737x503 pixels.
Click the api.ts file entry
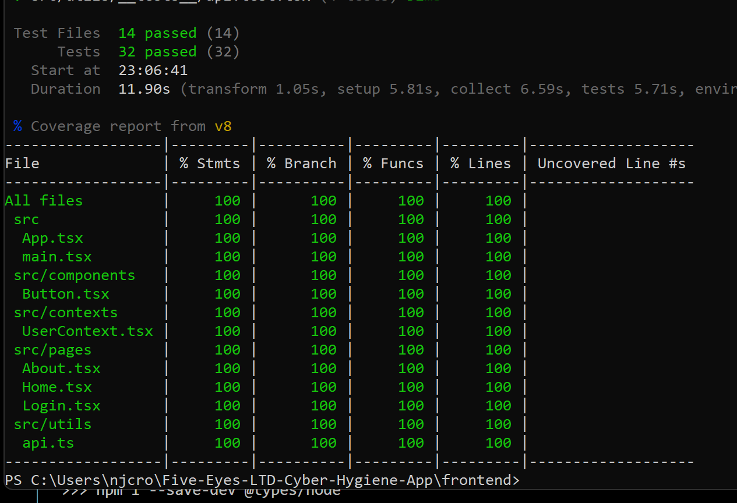48,442
